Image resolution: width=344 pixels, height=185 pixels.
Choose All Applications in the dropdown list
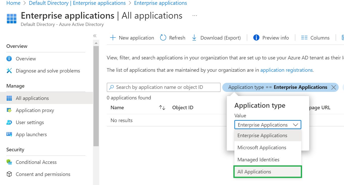pyautogui.click(x=268, y=172)
